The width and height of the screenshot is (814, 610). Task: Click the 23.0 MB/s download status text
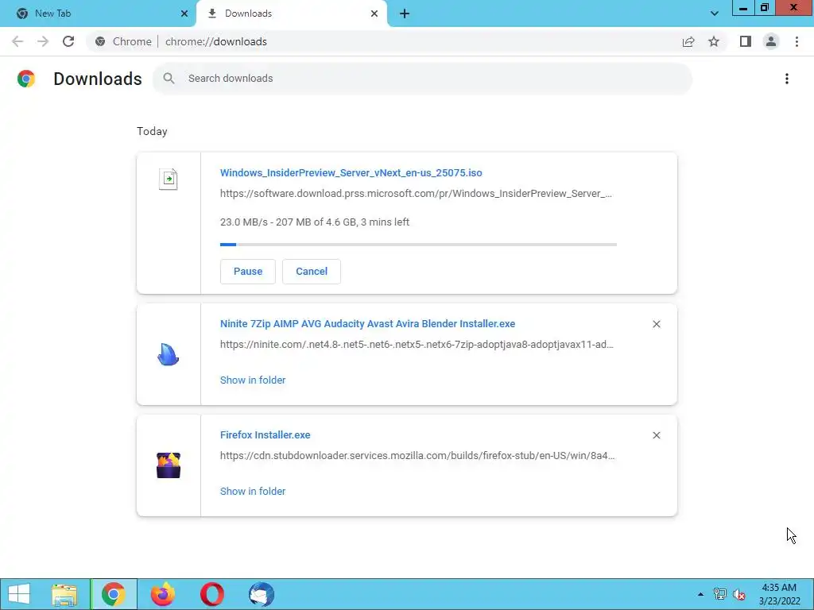point(315,222)
